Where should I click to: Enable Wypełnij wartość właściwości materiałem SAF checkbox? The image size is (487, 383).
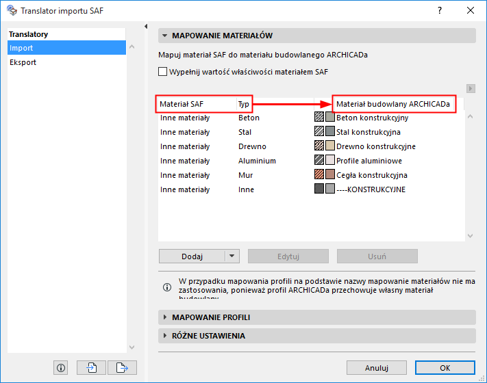(163, 72)
